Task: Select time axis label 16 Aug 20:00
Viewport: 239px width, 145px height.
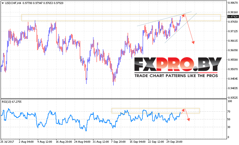Action: 64,142
